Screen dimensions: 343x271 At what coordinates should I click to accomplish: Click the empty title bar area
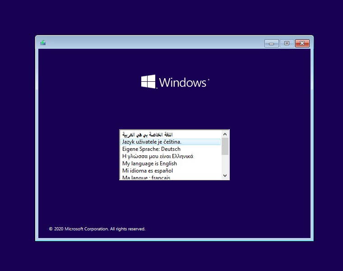[x=153, y=43]
